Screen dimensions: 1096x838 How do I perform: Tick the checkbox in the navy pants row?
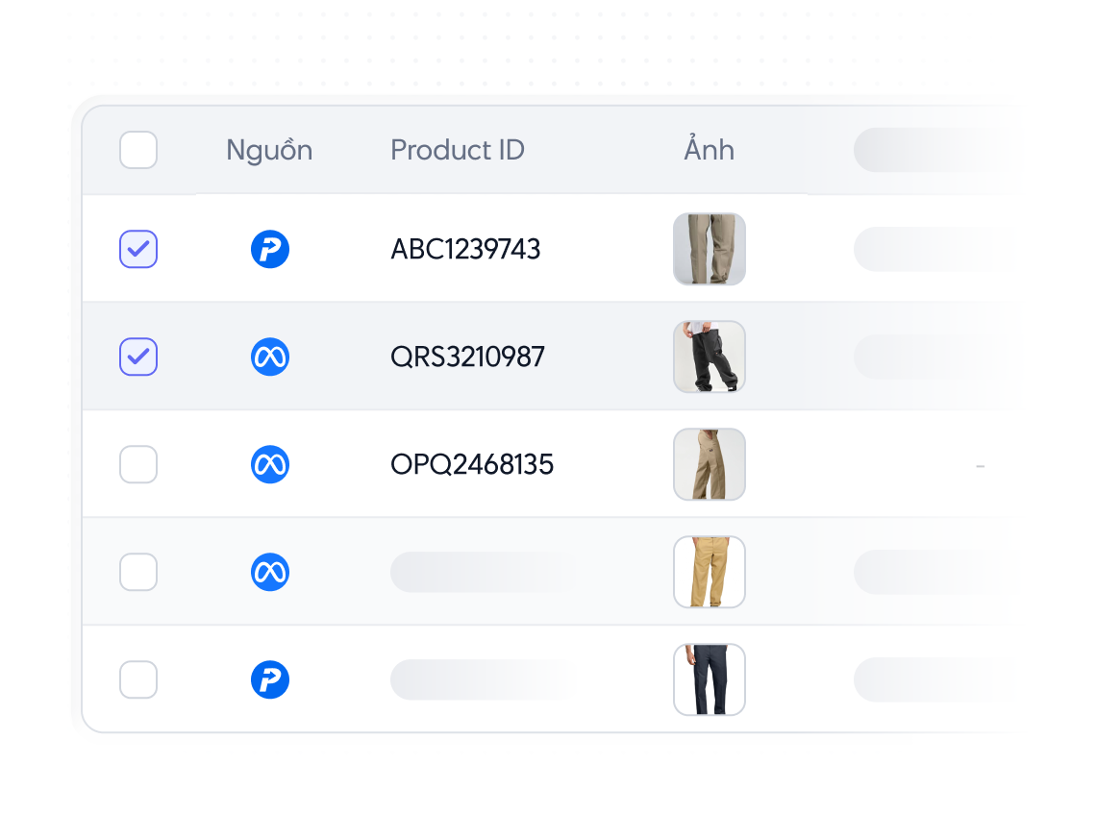(138, 679)
